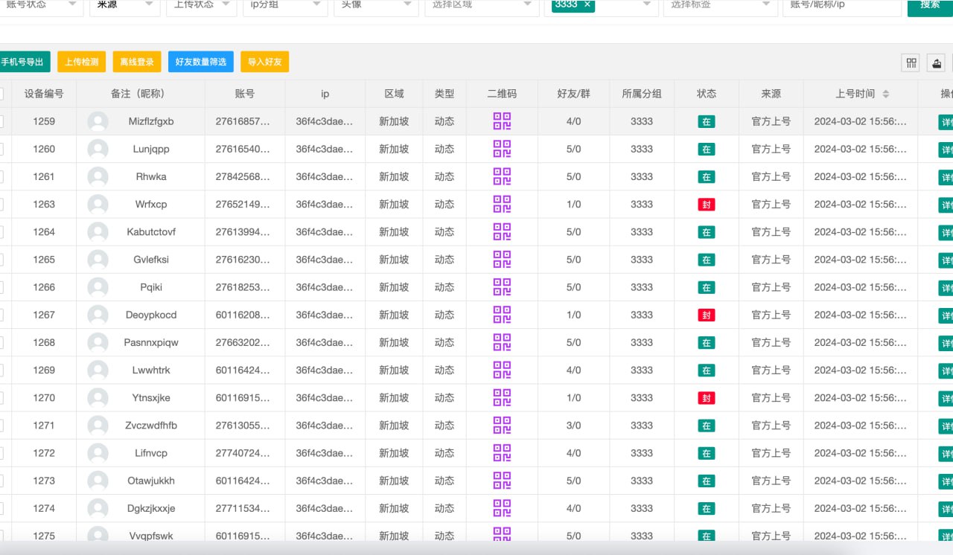The height and width of the screenshot is (555, 953).
Task: Open the group selector containing 3333
Action: click(601, 6)
